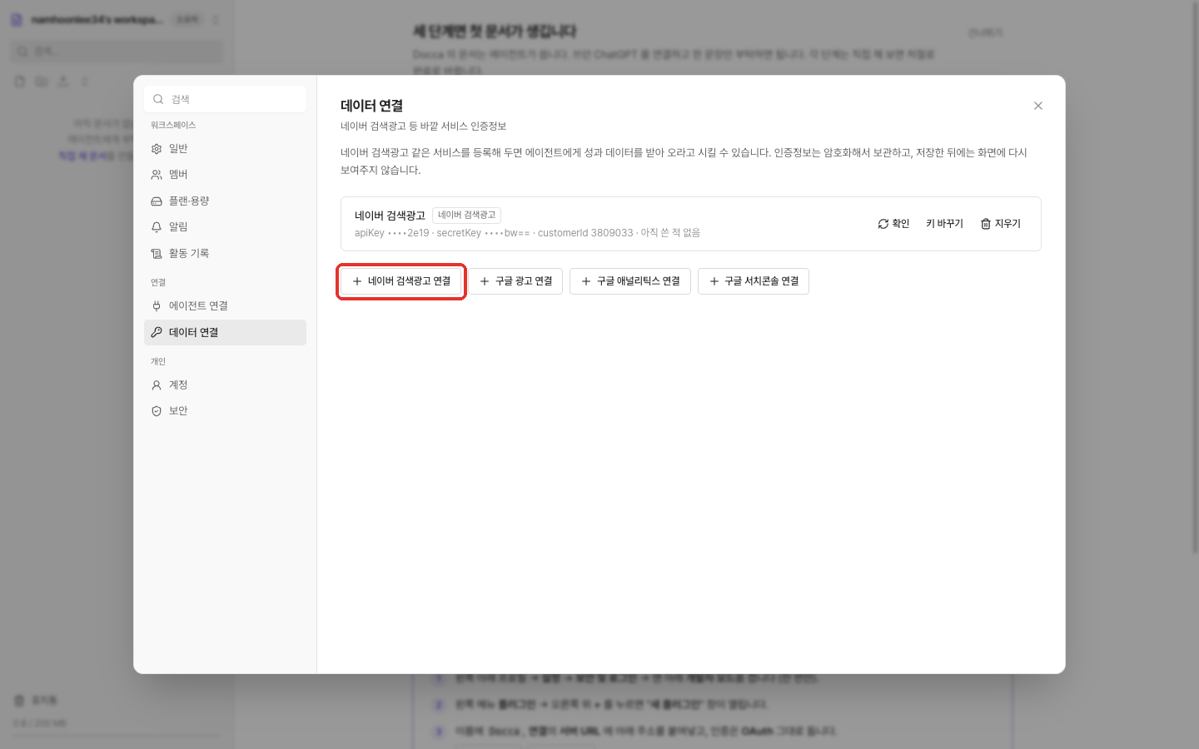Click the plus icon on 네이버 검색광고 연결
The width and height of the screenshot is (1199, 749).
tap(357, 281)
